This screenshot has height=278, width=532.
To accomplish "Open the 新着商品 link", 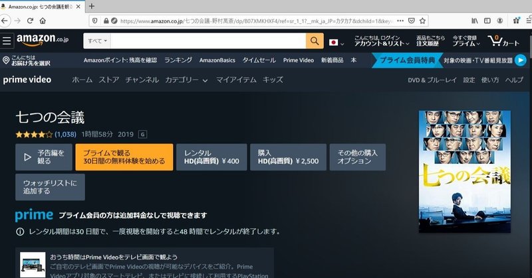I will pyautogui.click(x=332, y=60).
